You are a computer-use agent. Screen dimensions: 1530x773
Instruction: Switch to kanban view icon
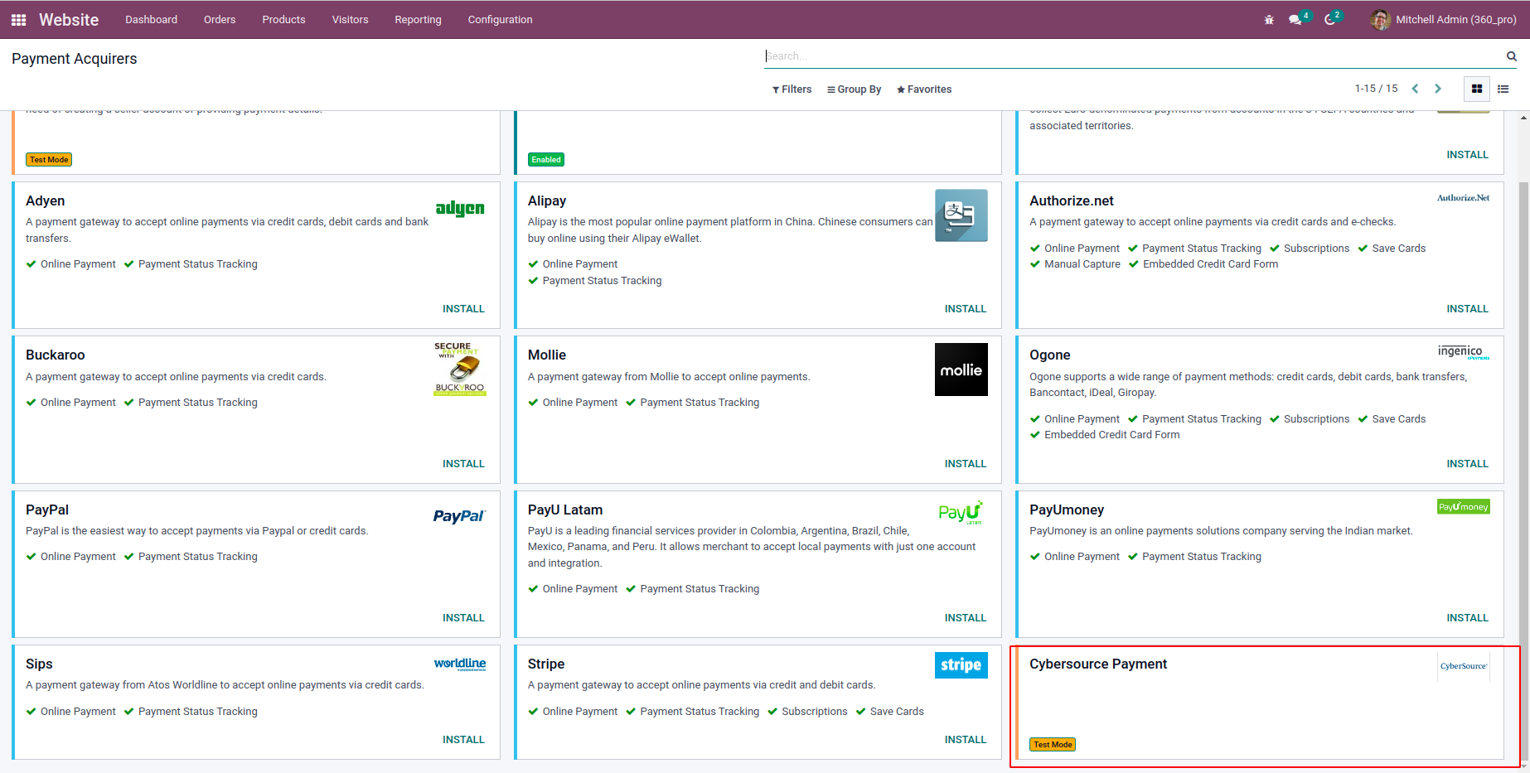1477,89
